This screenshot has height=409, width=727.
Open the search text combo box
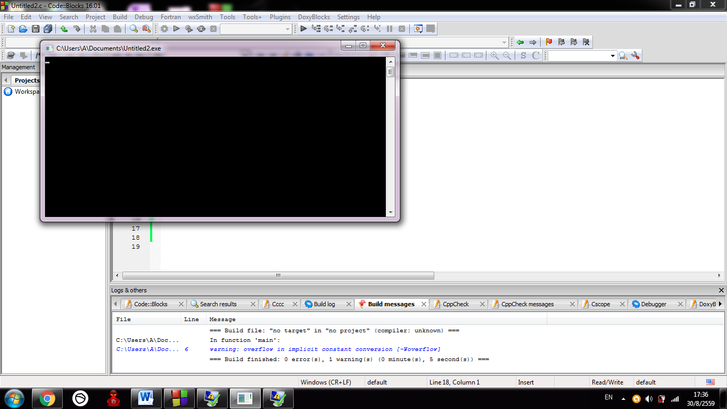tap(583, 55)
